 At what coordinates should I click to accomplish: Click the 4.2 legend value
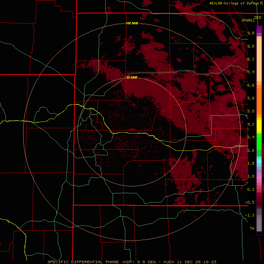click(251, 124)
